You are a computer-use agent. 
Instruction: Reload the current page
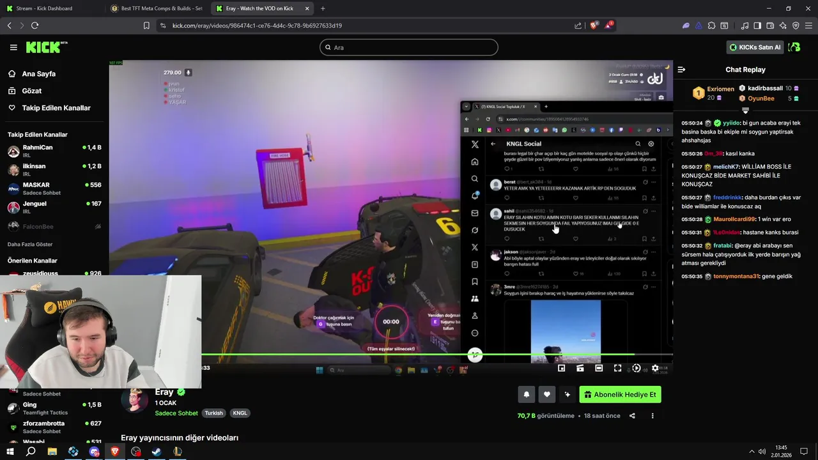[x=35, y=26]
